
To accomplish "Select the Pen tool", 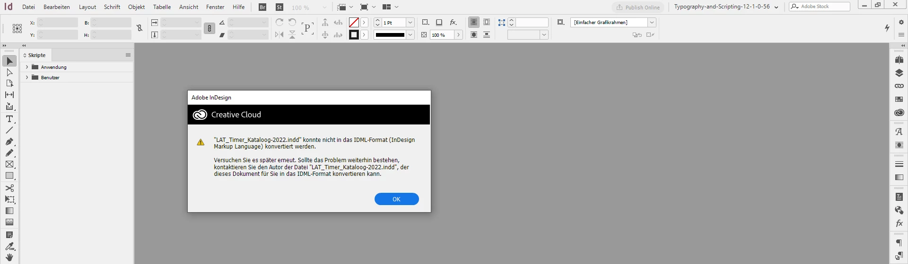I will 9,141.
